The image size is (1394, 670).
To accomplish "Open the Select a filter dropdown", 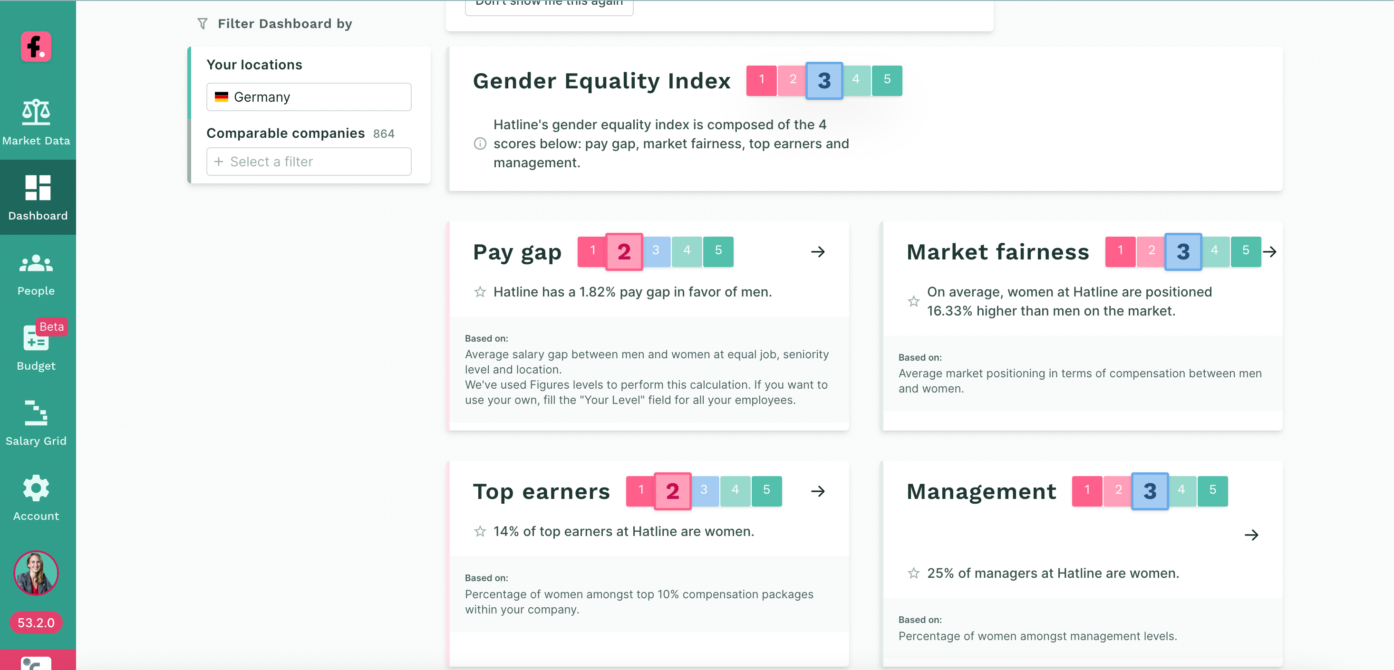I will click(x=309, y=162).
